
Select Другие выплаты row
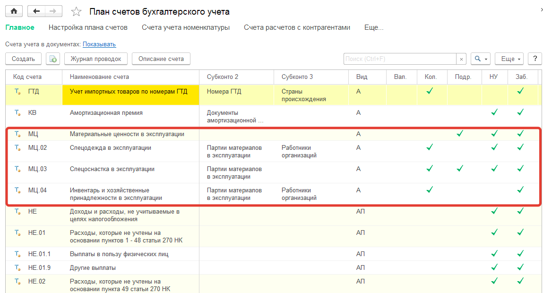pos(272,268)
